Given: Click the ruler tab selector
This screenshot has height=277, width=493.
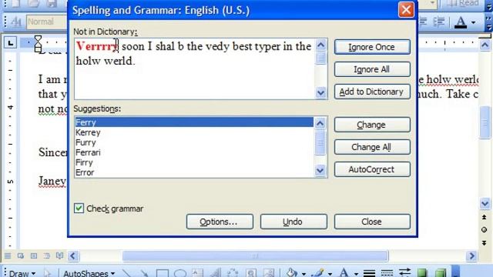Looking at the screenshot, I should [x=10, y=42].
